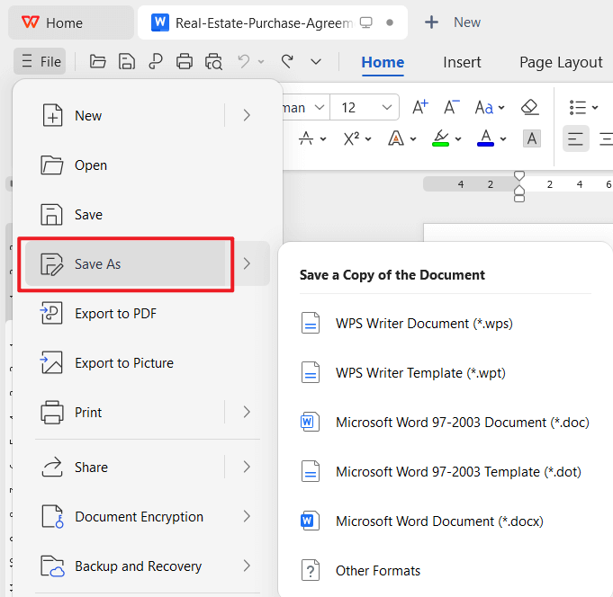This screenshot has height=597, width=613.
Task: Click the bulleted list icon
Action: click(x=577, y=107)
